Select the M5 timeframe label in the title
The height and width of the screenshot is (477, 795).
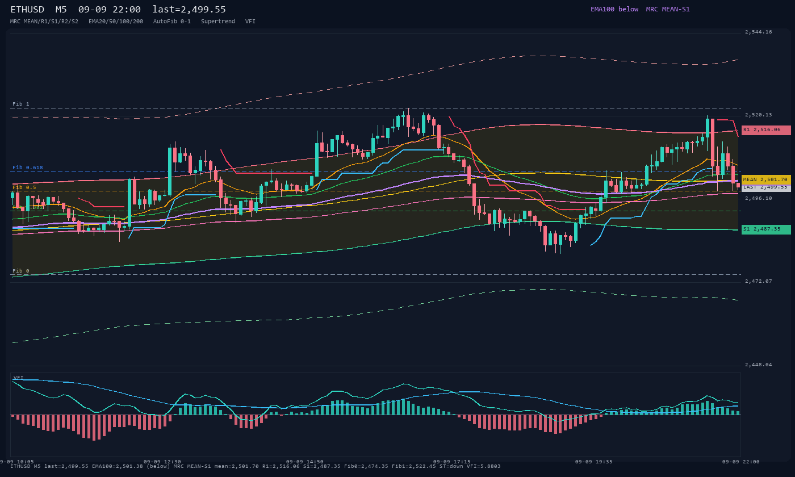[61, 10]
